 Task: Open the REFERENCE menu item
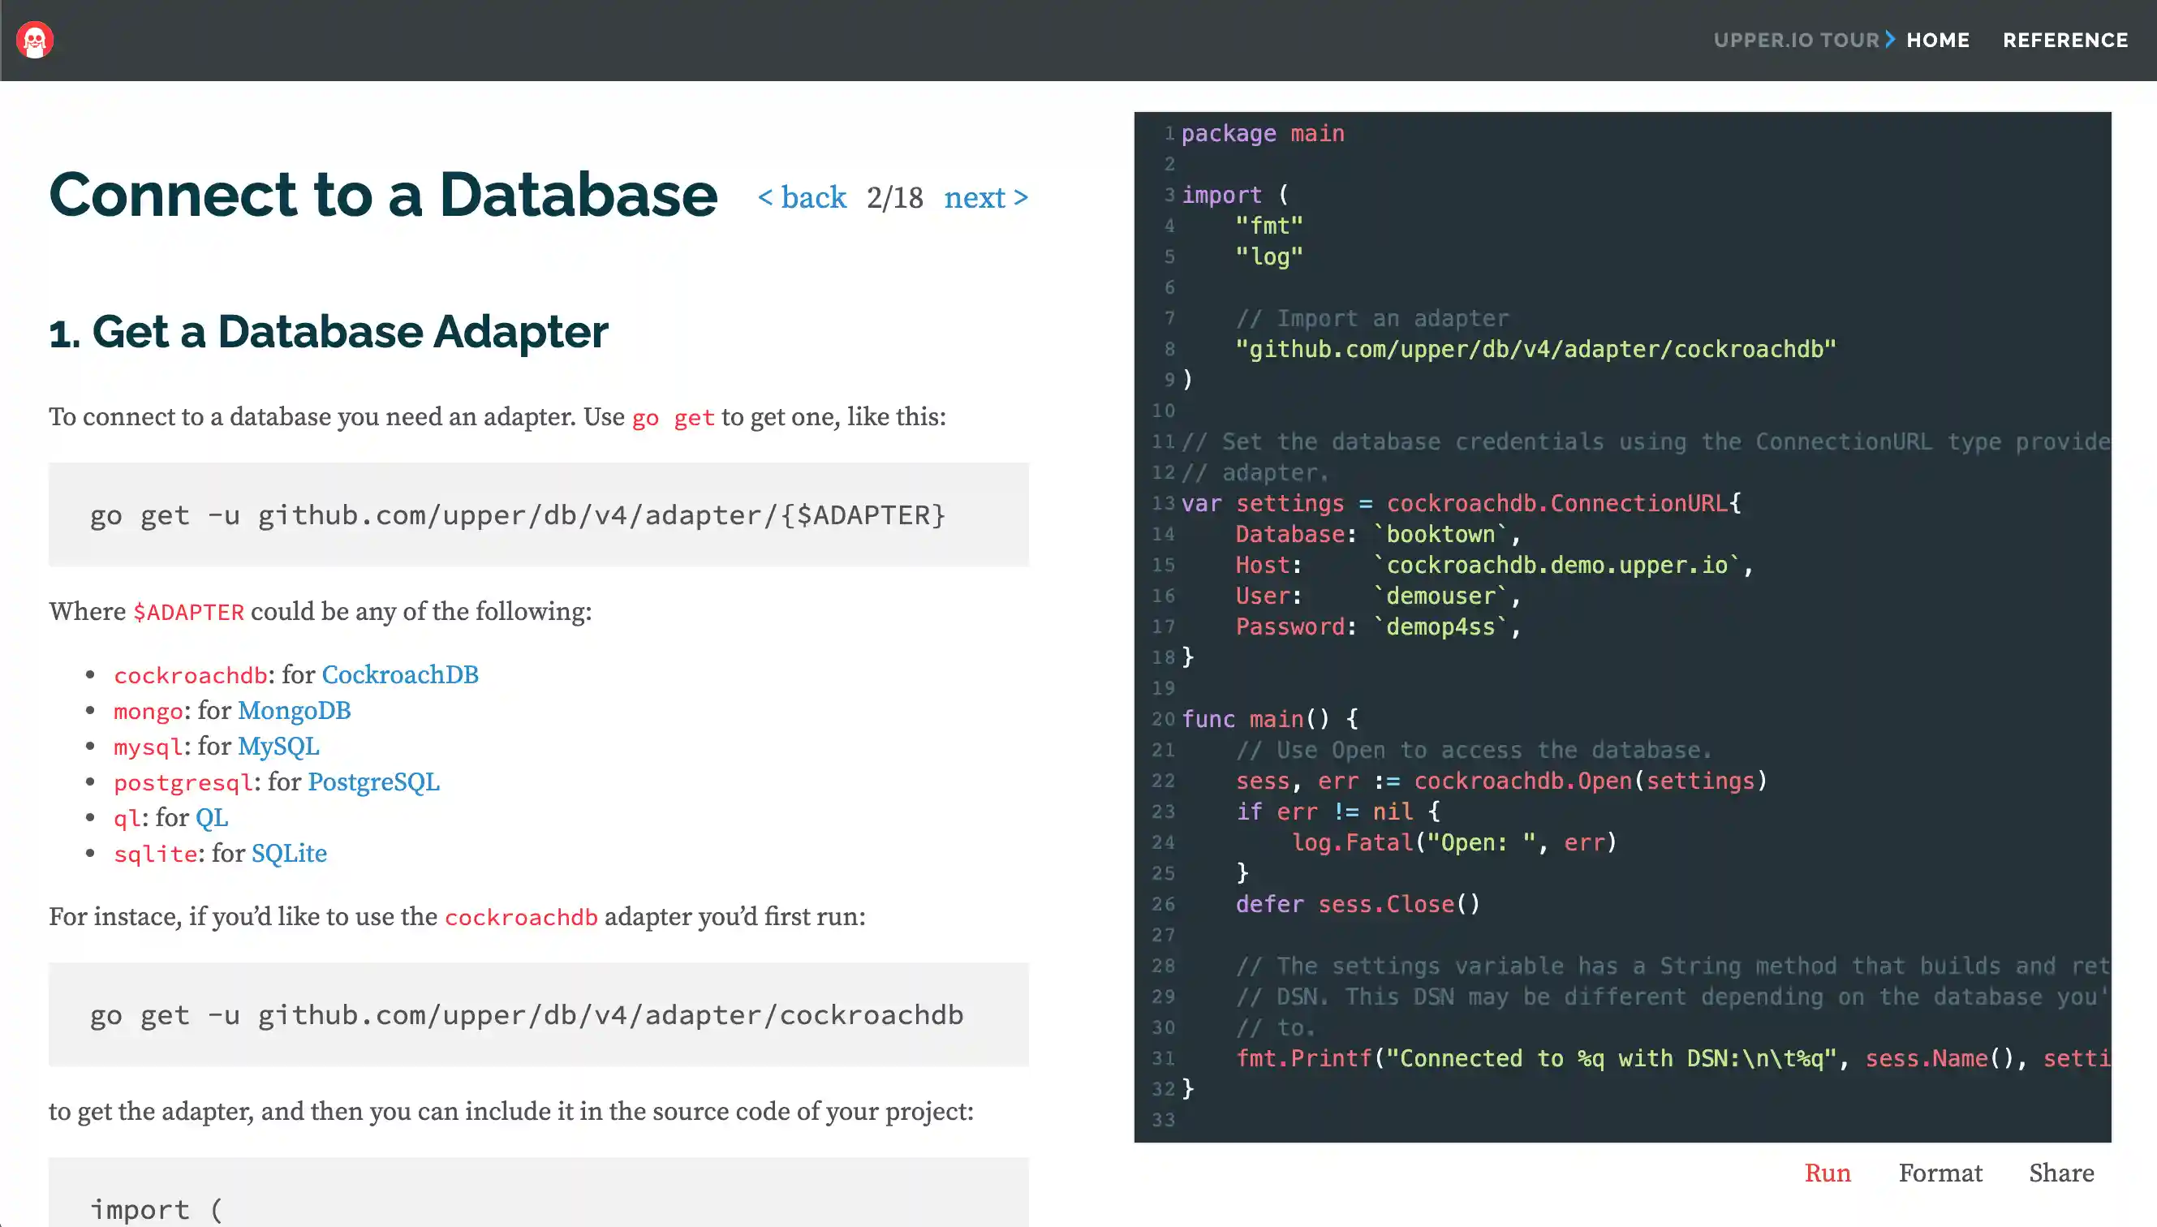coord(2065,41)
